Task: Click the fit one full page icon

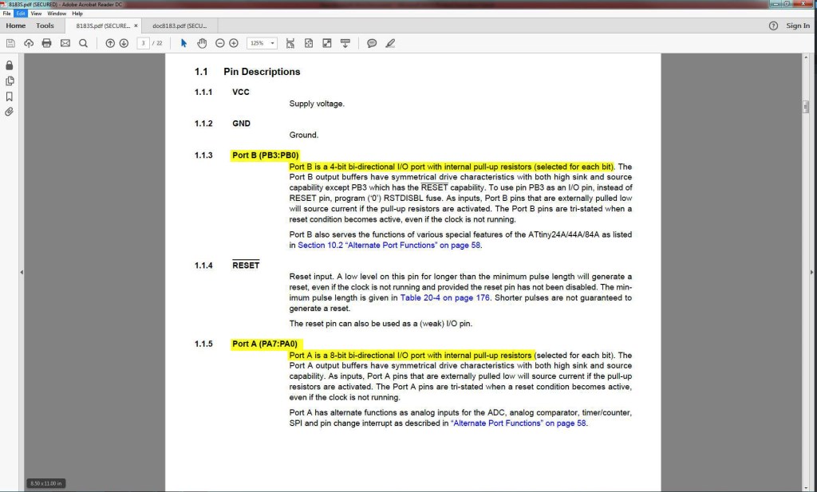Action: click(309, 43)
